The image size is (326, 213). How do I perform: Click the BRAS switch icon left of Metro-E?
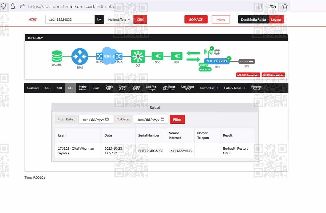point(99,56)
